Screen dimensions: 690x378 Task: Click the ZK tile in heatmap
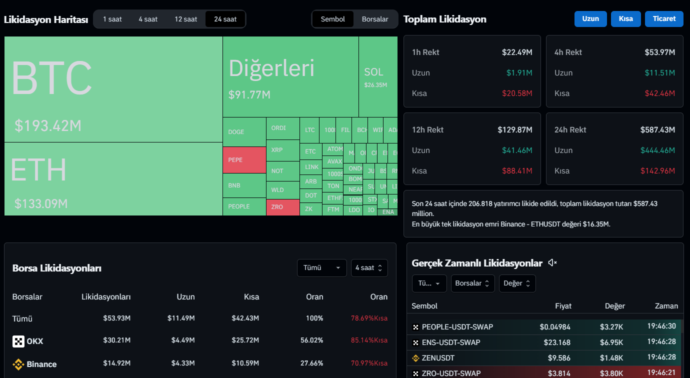click(311, 209)
